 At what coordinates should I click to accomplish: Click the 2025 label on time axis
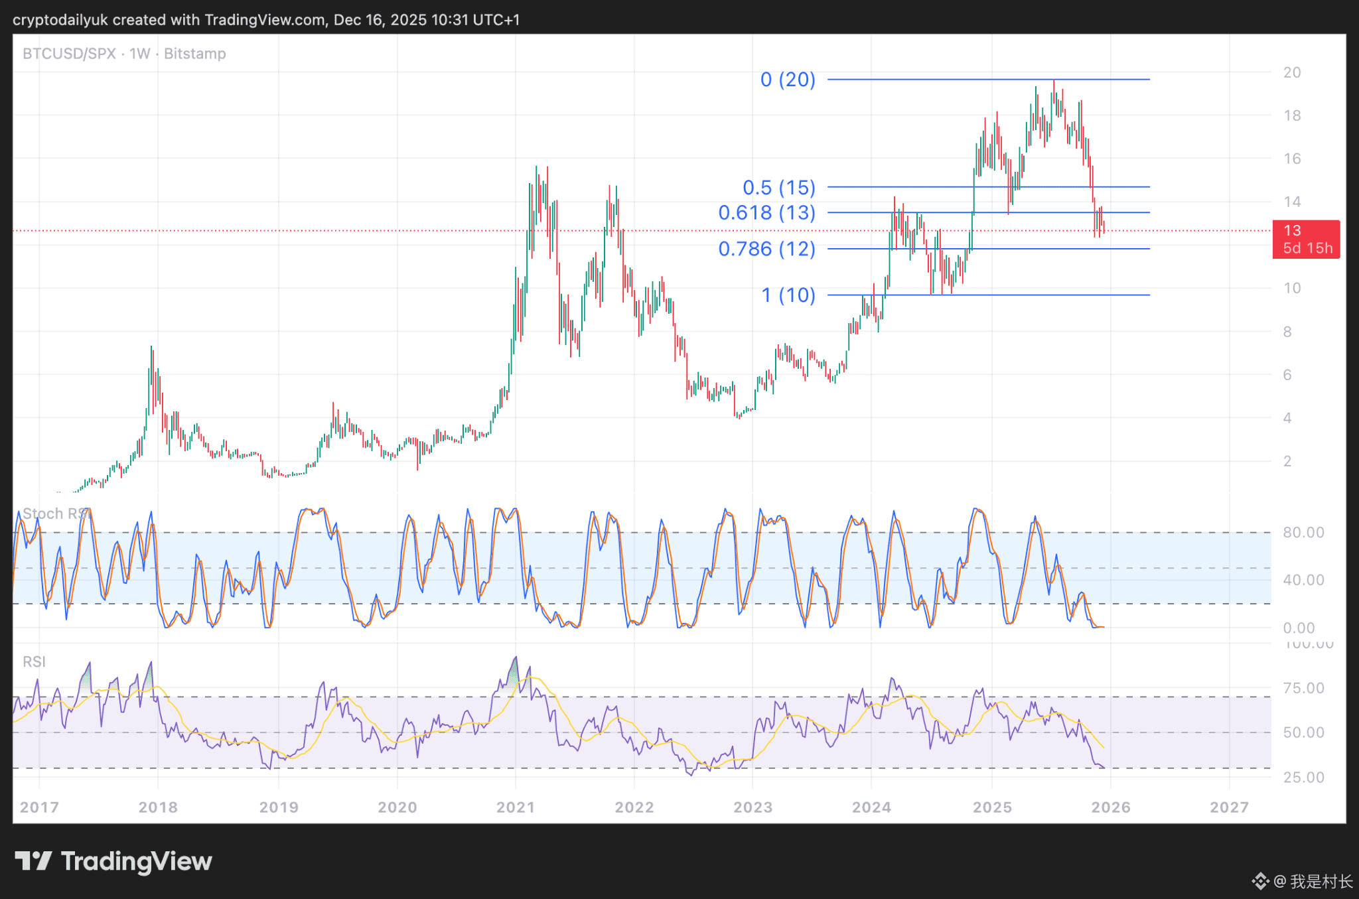tap(992, 807)
